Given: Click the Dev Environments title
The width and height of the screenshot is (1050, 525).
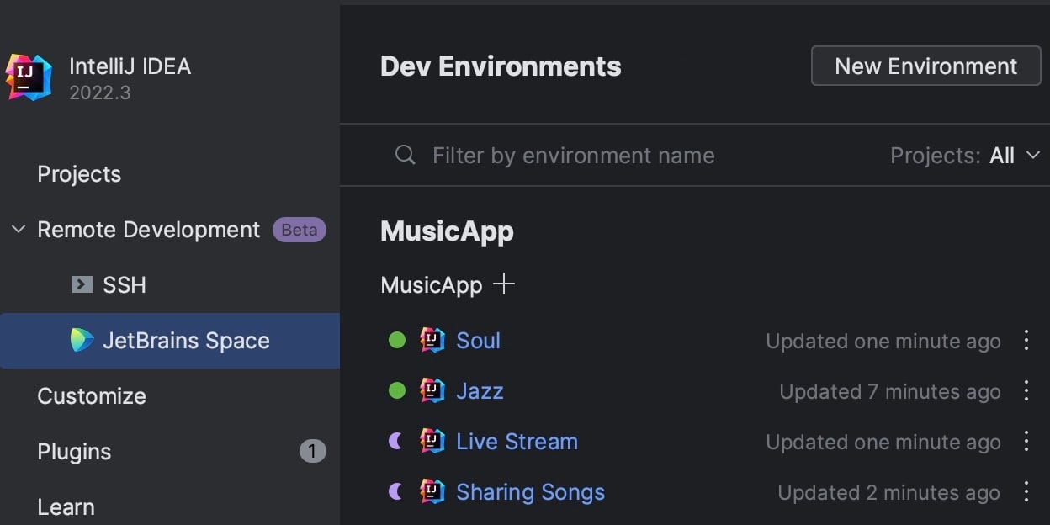Looking at the screenshot, I should (501, 66).
